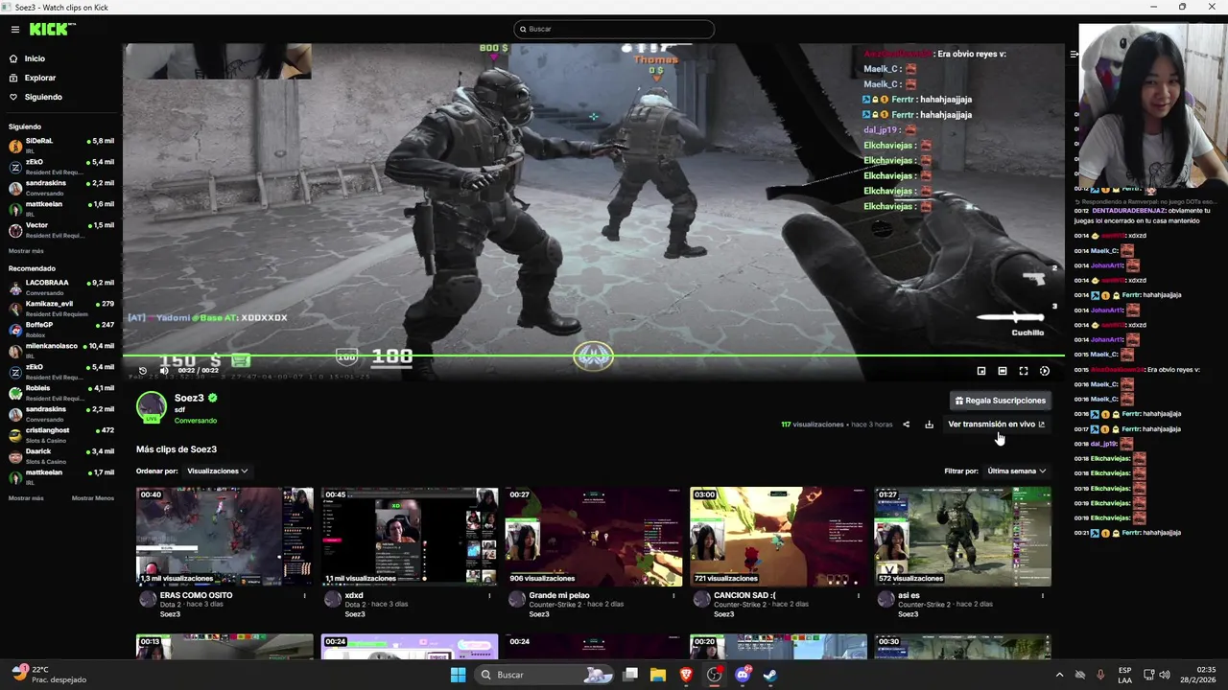This screenshot has height=690, width=1228.
Task: Click the ERAS COMO OSITO clip title
Action: pos(196,595)
